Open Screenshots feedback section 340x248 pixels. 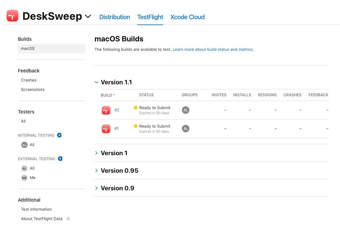[33, 89]
